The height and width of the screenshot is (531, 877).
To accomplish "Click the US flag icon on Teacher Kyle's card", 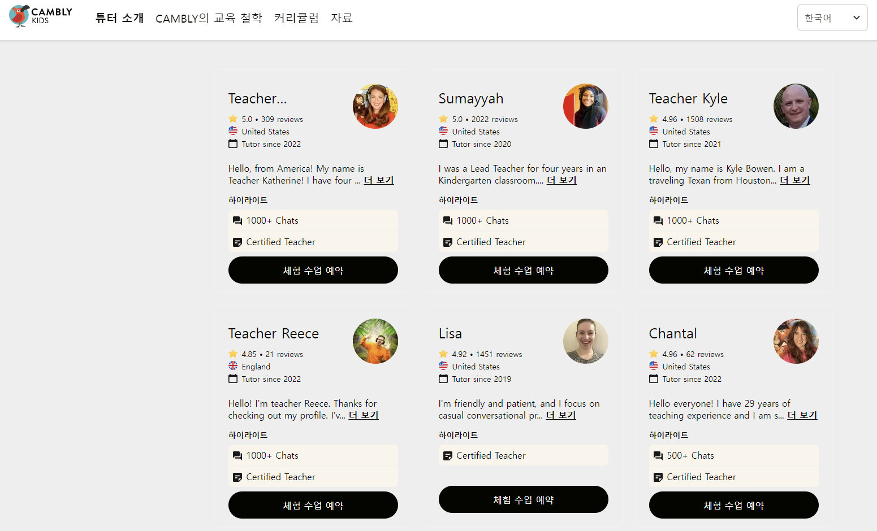I will pyautogui.click(x=654, y=130).
